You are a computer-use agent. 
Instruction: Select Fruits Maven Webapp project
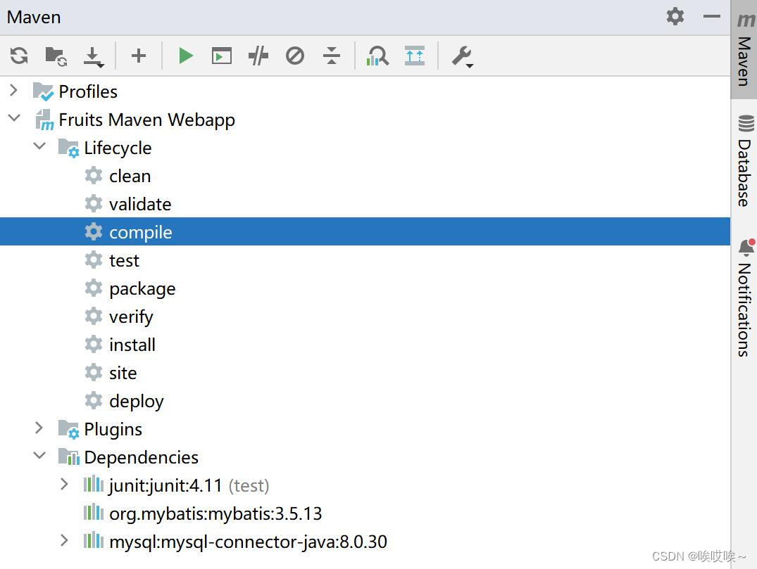coord(146,120)
